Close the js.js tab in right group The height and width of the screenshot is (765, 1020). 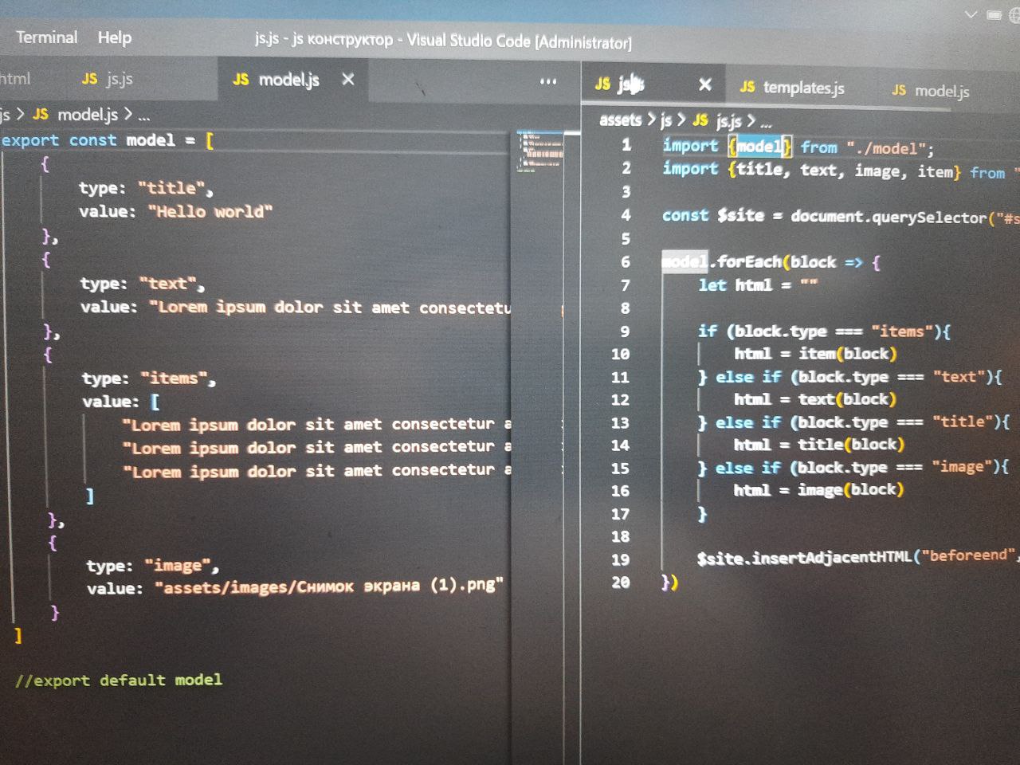704,84
